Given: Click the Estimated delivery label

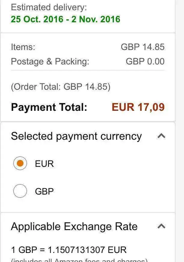Looking at the screenshot, I should [49, 7].
